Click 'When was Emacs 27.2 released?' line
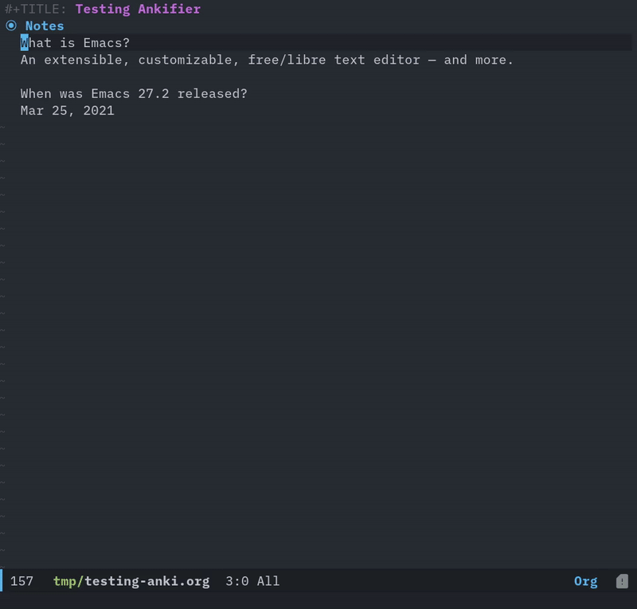Image resolution: width=637 pixels, height=609 pixels. pos(134,93)
